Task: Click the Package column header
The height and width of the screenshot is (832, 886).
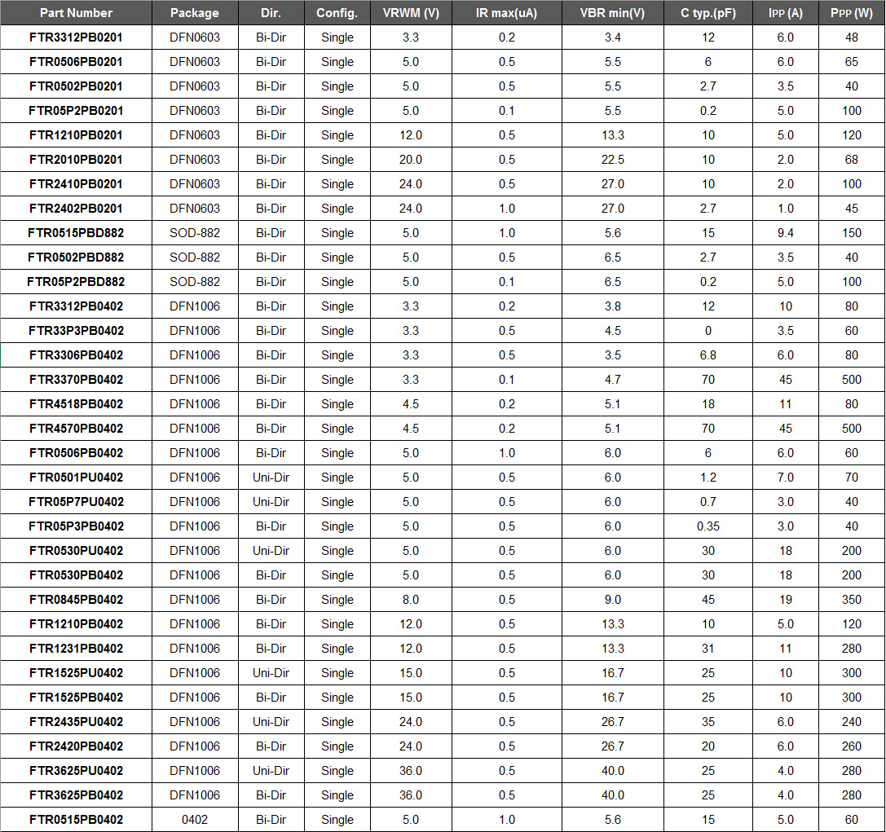Action: [x=195, y=13]
